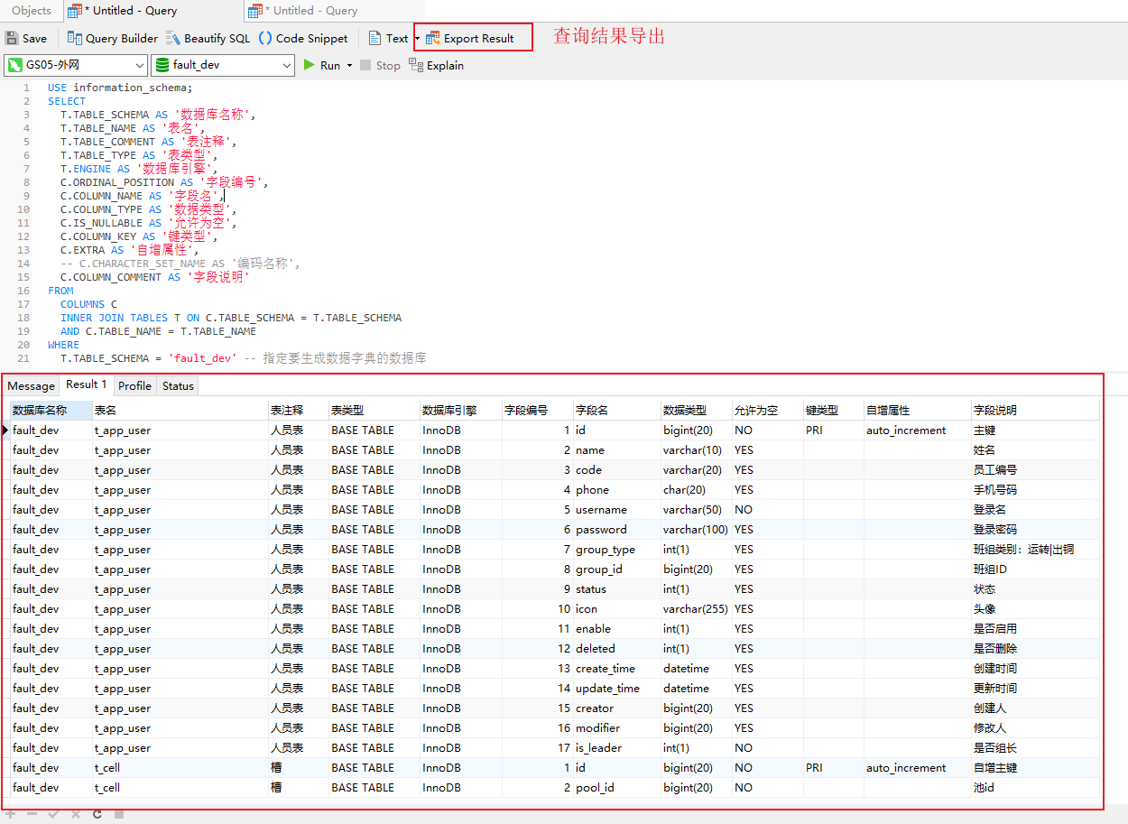Click the 'COLUMNS C' line in the SQL editor
The height and width of the screenshot is (824, 1128).
pos(88,304)
